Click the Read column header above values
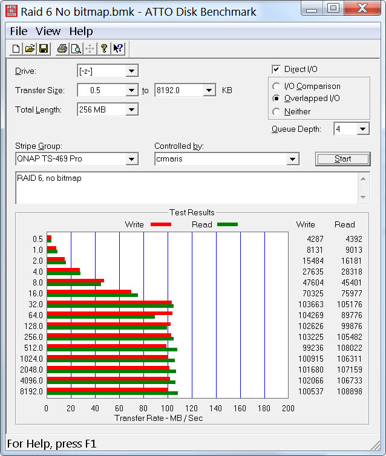386x456 pixels. pyautogui.click(x=345, y=224)
